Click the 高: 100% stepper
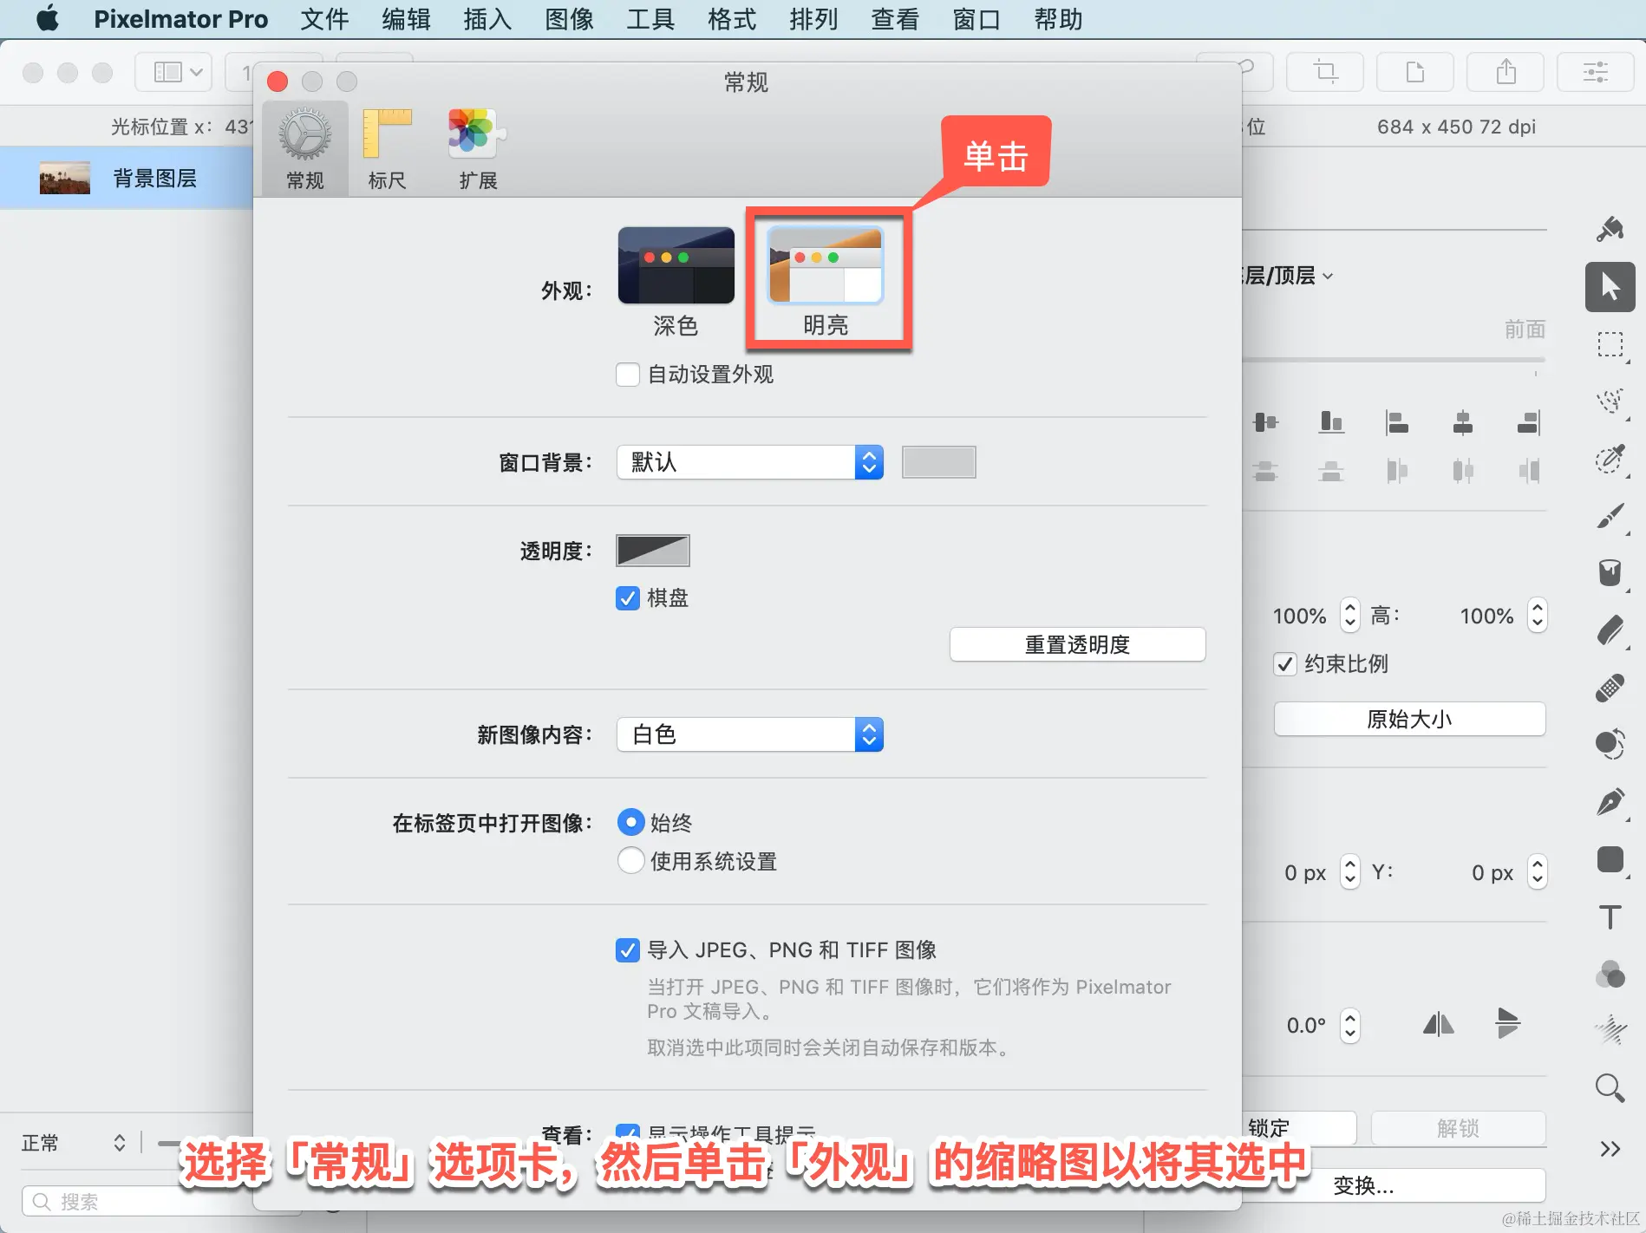The height and width of the screenshot is (1233, 1646). tap(1537, 616)
